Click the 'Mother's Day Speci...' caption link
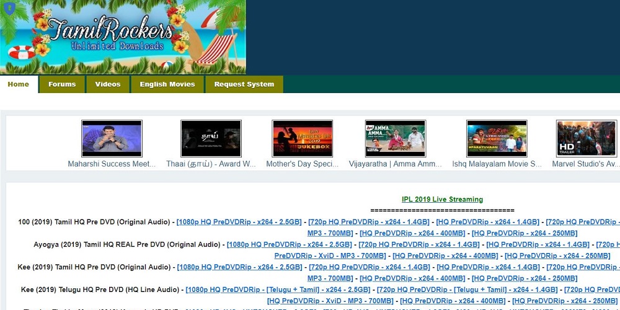Screen dimensions: 620x310 pyautogui.click(x=303, y=164)
